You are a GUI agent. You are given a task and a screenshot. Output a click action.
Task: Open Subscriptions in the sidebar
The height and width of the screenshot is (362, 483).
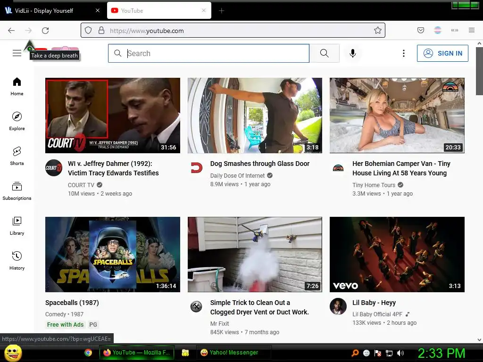click(x=17, y=191)
